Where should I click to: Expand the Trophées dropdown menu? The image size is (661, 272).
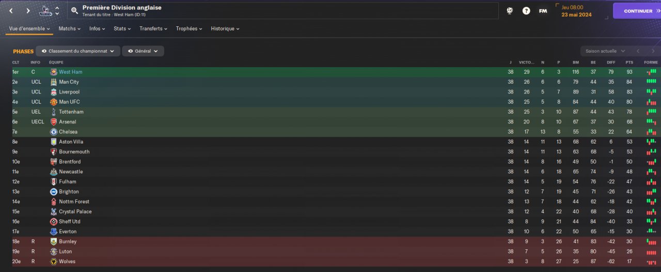tap(188, 29)
